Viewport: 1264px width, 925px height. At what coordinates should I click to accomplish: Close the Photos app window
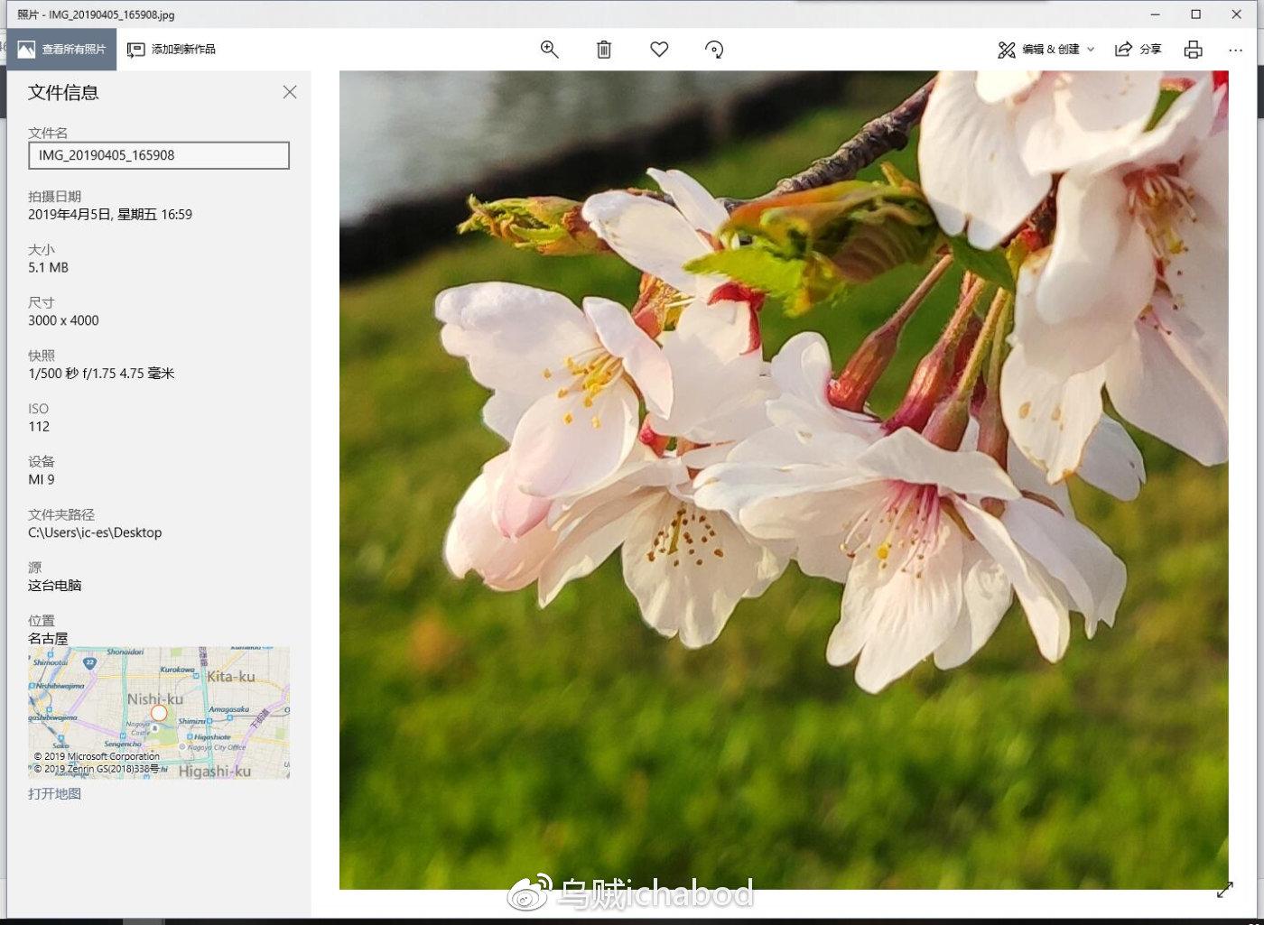point(1236,14)
